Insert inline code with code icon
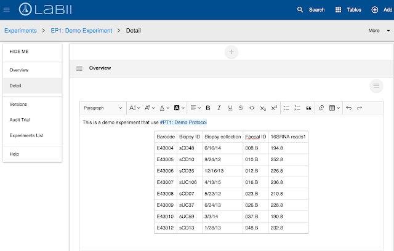Image resolution: width=394 pixels, height=251 pixels. point(251,108)
